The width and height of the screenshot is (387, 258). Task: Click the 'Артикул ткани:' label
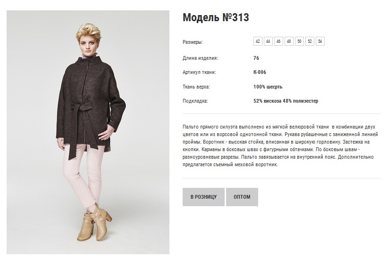[x=199, y=73]
